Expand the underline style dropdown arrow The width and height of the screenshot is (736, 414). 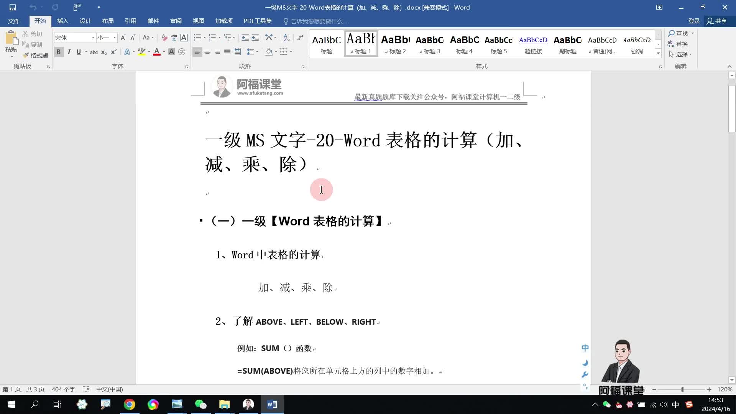86,52
